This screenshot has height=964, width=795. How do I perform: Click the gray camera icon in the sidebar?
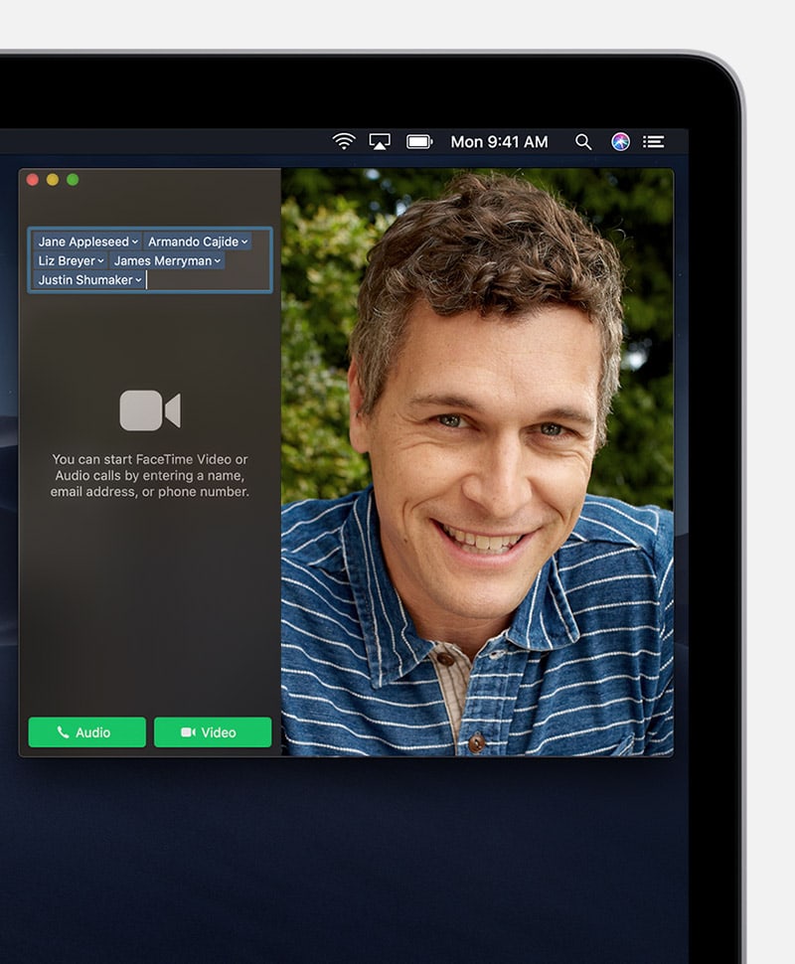[150, 410]
